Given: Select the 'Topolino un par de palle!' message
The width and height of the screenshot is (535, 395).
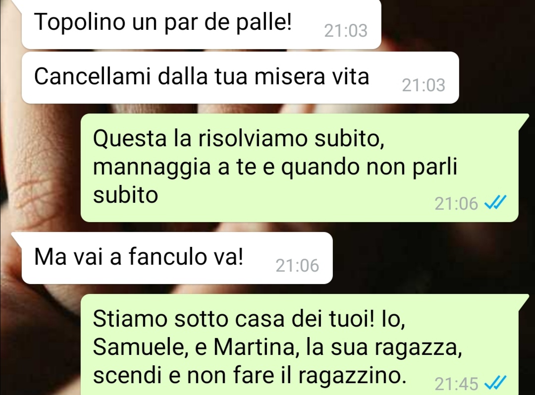Looking at the screenshot, I should point(201,24).
